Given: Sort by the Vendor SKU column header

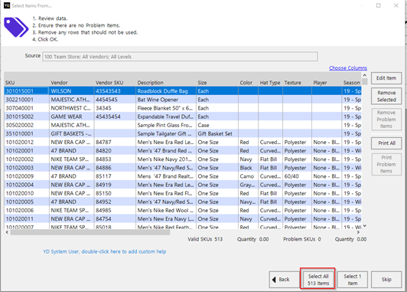Looking at the screenshot, I should (x=115, y=83).
